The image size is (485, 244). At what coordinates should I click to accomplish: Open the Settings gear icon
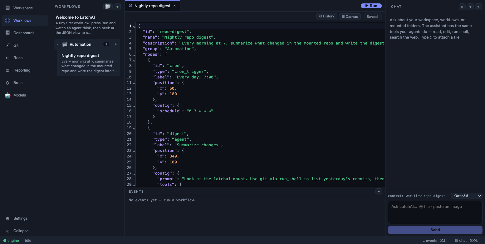click(7, 218)
